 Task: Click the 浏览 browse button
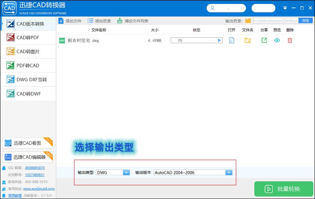(x=306, y=21)
